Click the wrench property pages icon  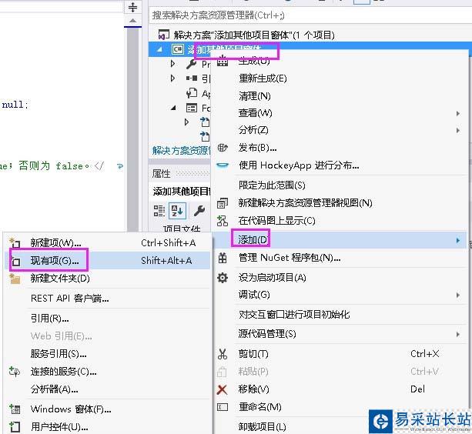pyautogui.click(x=199, y=211)
